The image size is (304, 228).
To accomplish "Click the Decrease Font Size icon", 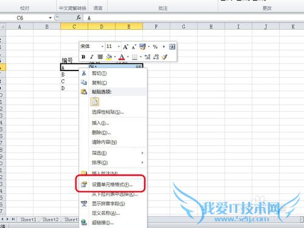I will coord(134,47).
